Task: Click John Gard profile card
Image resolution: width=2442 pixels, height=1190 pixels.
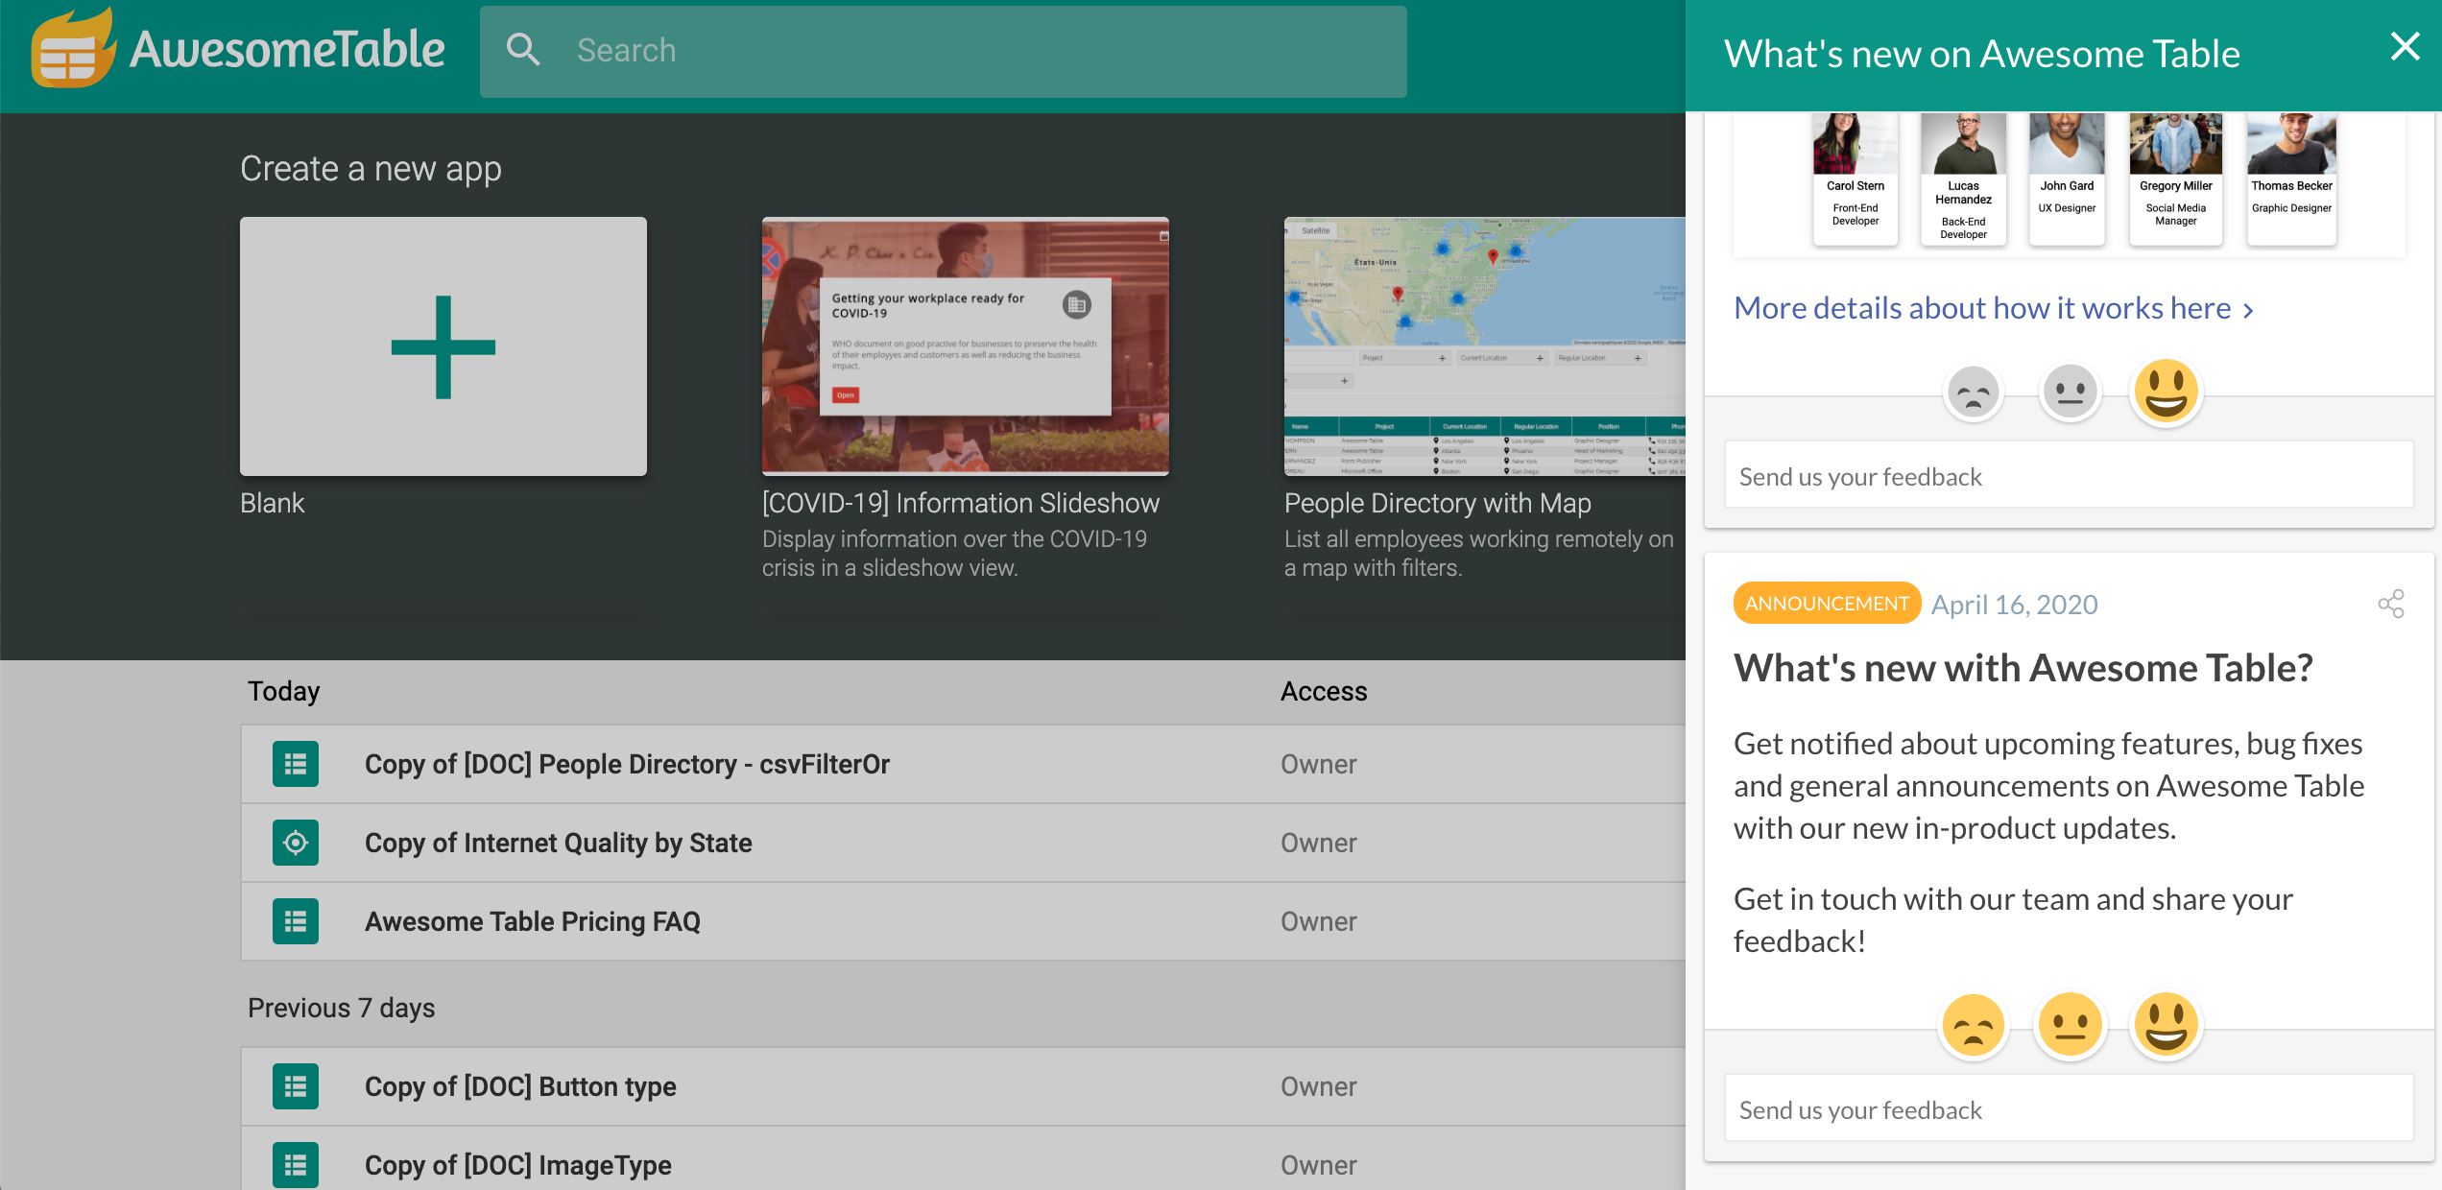Action: [x=2067, y=178]
